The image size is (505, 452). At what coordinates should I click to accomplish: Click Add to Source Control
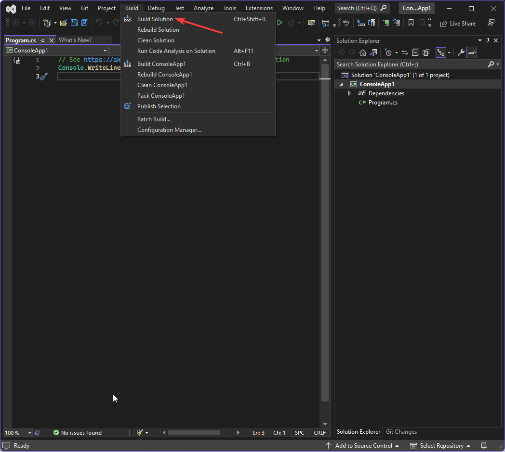pyautogui.click(x=364, y=446)
